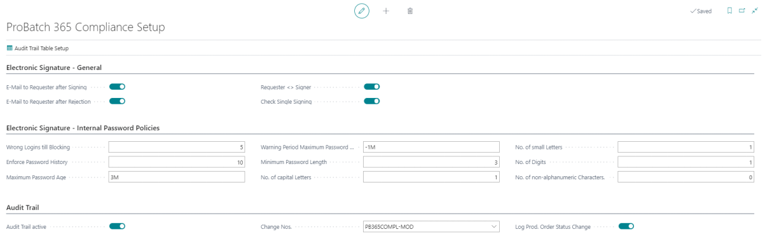Click the Minimum Password Length label
The height and width of the screenshot is (234, 763).
[x=294, y=162]
